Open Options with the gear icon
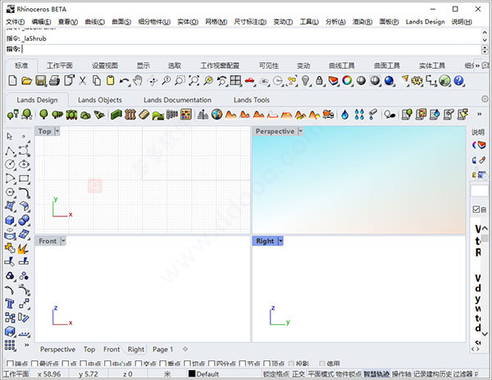492x380 pixels. (417, 81)
